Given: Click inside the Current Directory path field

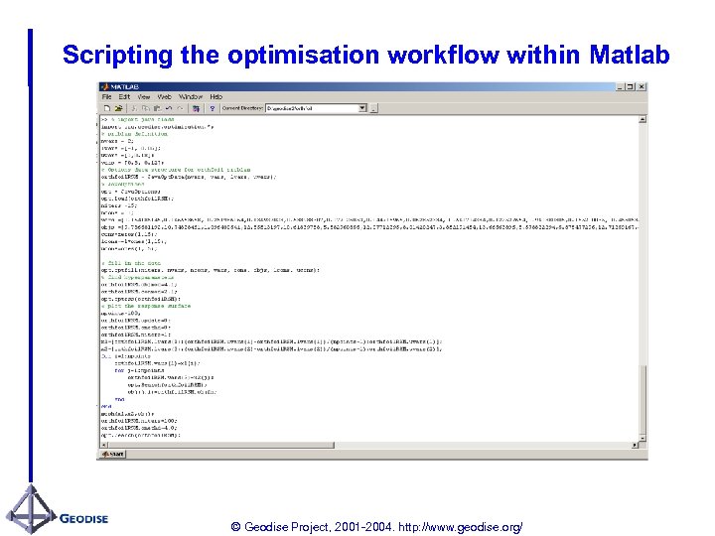Looking at the screenshot, I should [312, 108].
